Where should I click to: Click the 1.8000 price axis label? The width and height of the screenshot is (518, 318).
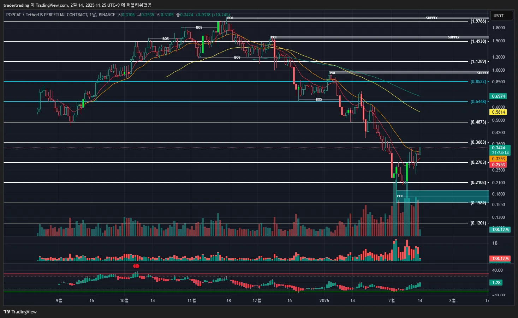(498, 28)
